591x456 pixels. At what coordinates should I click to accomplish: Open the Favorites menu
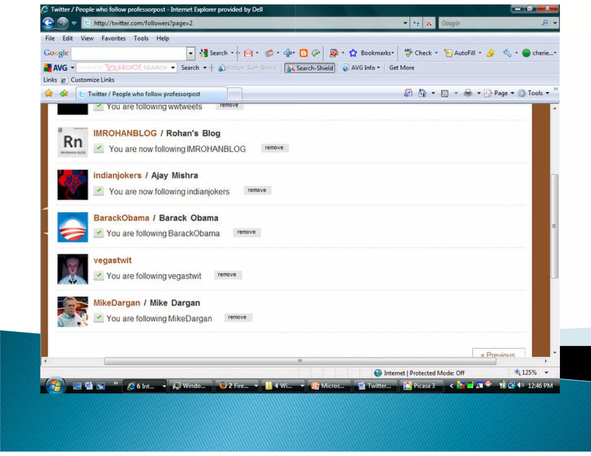click(x=113, y=38)
